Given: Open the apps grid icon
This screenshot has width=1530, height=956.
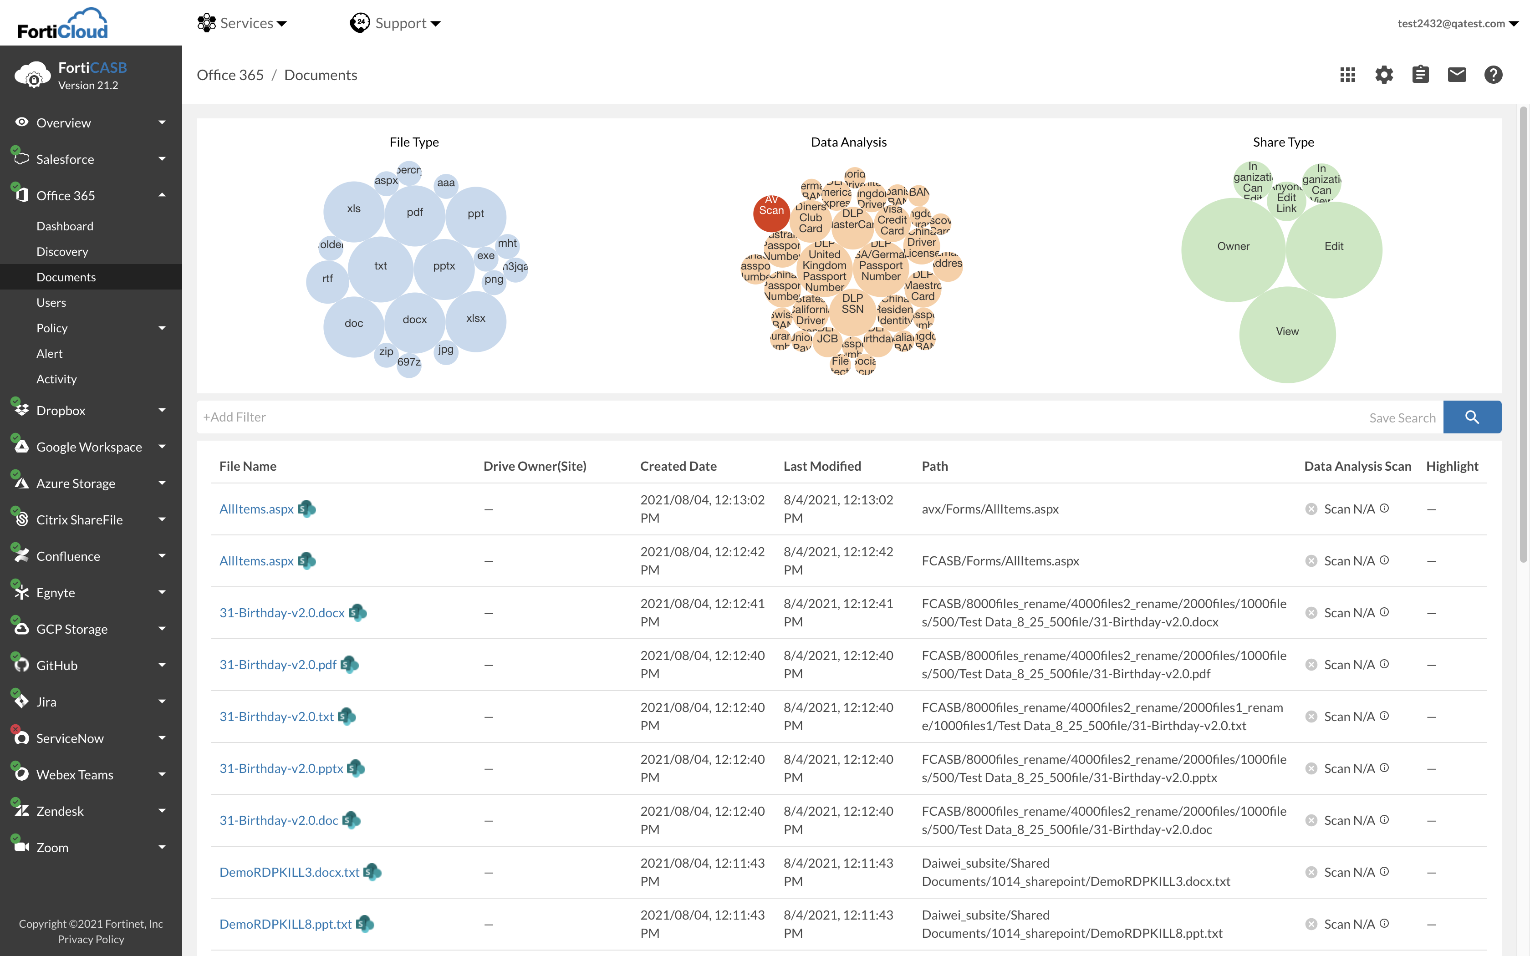Looking at the screenshot, I should tap(1347, 75).
